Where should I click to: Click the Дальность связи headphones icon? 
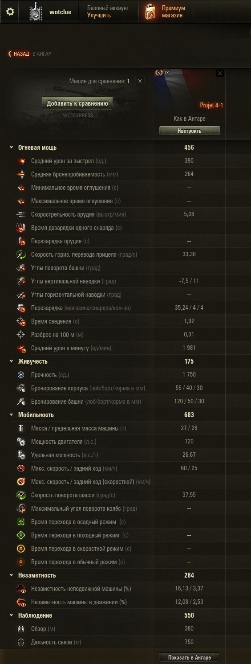click(21, 642)
